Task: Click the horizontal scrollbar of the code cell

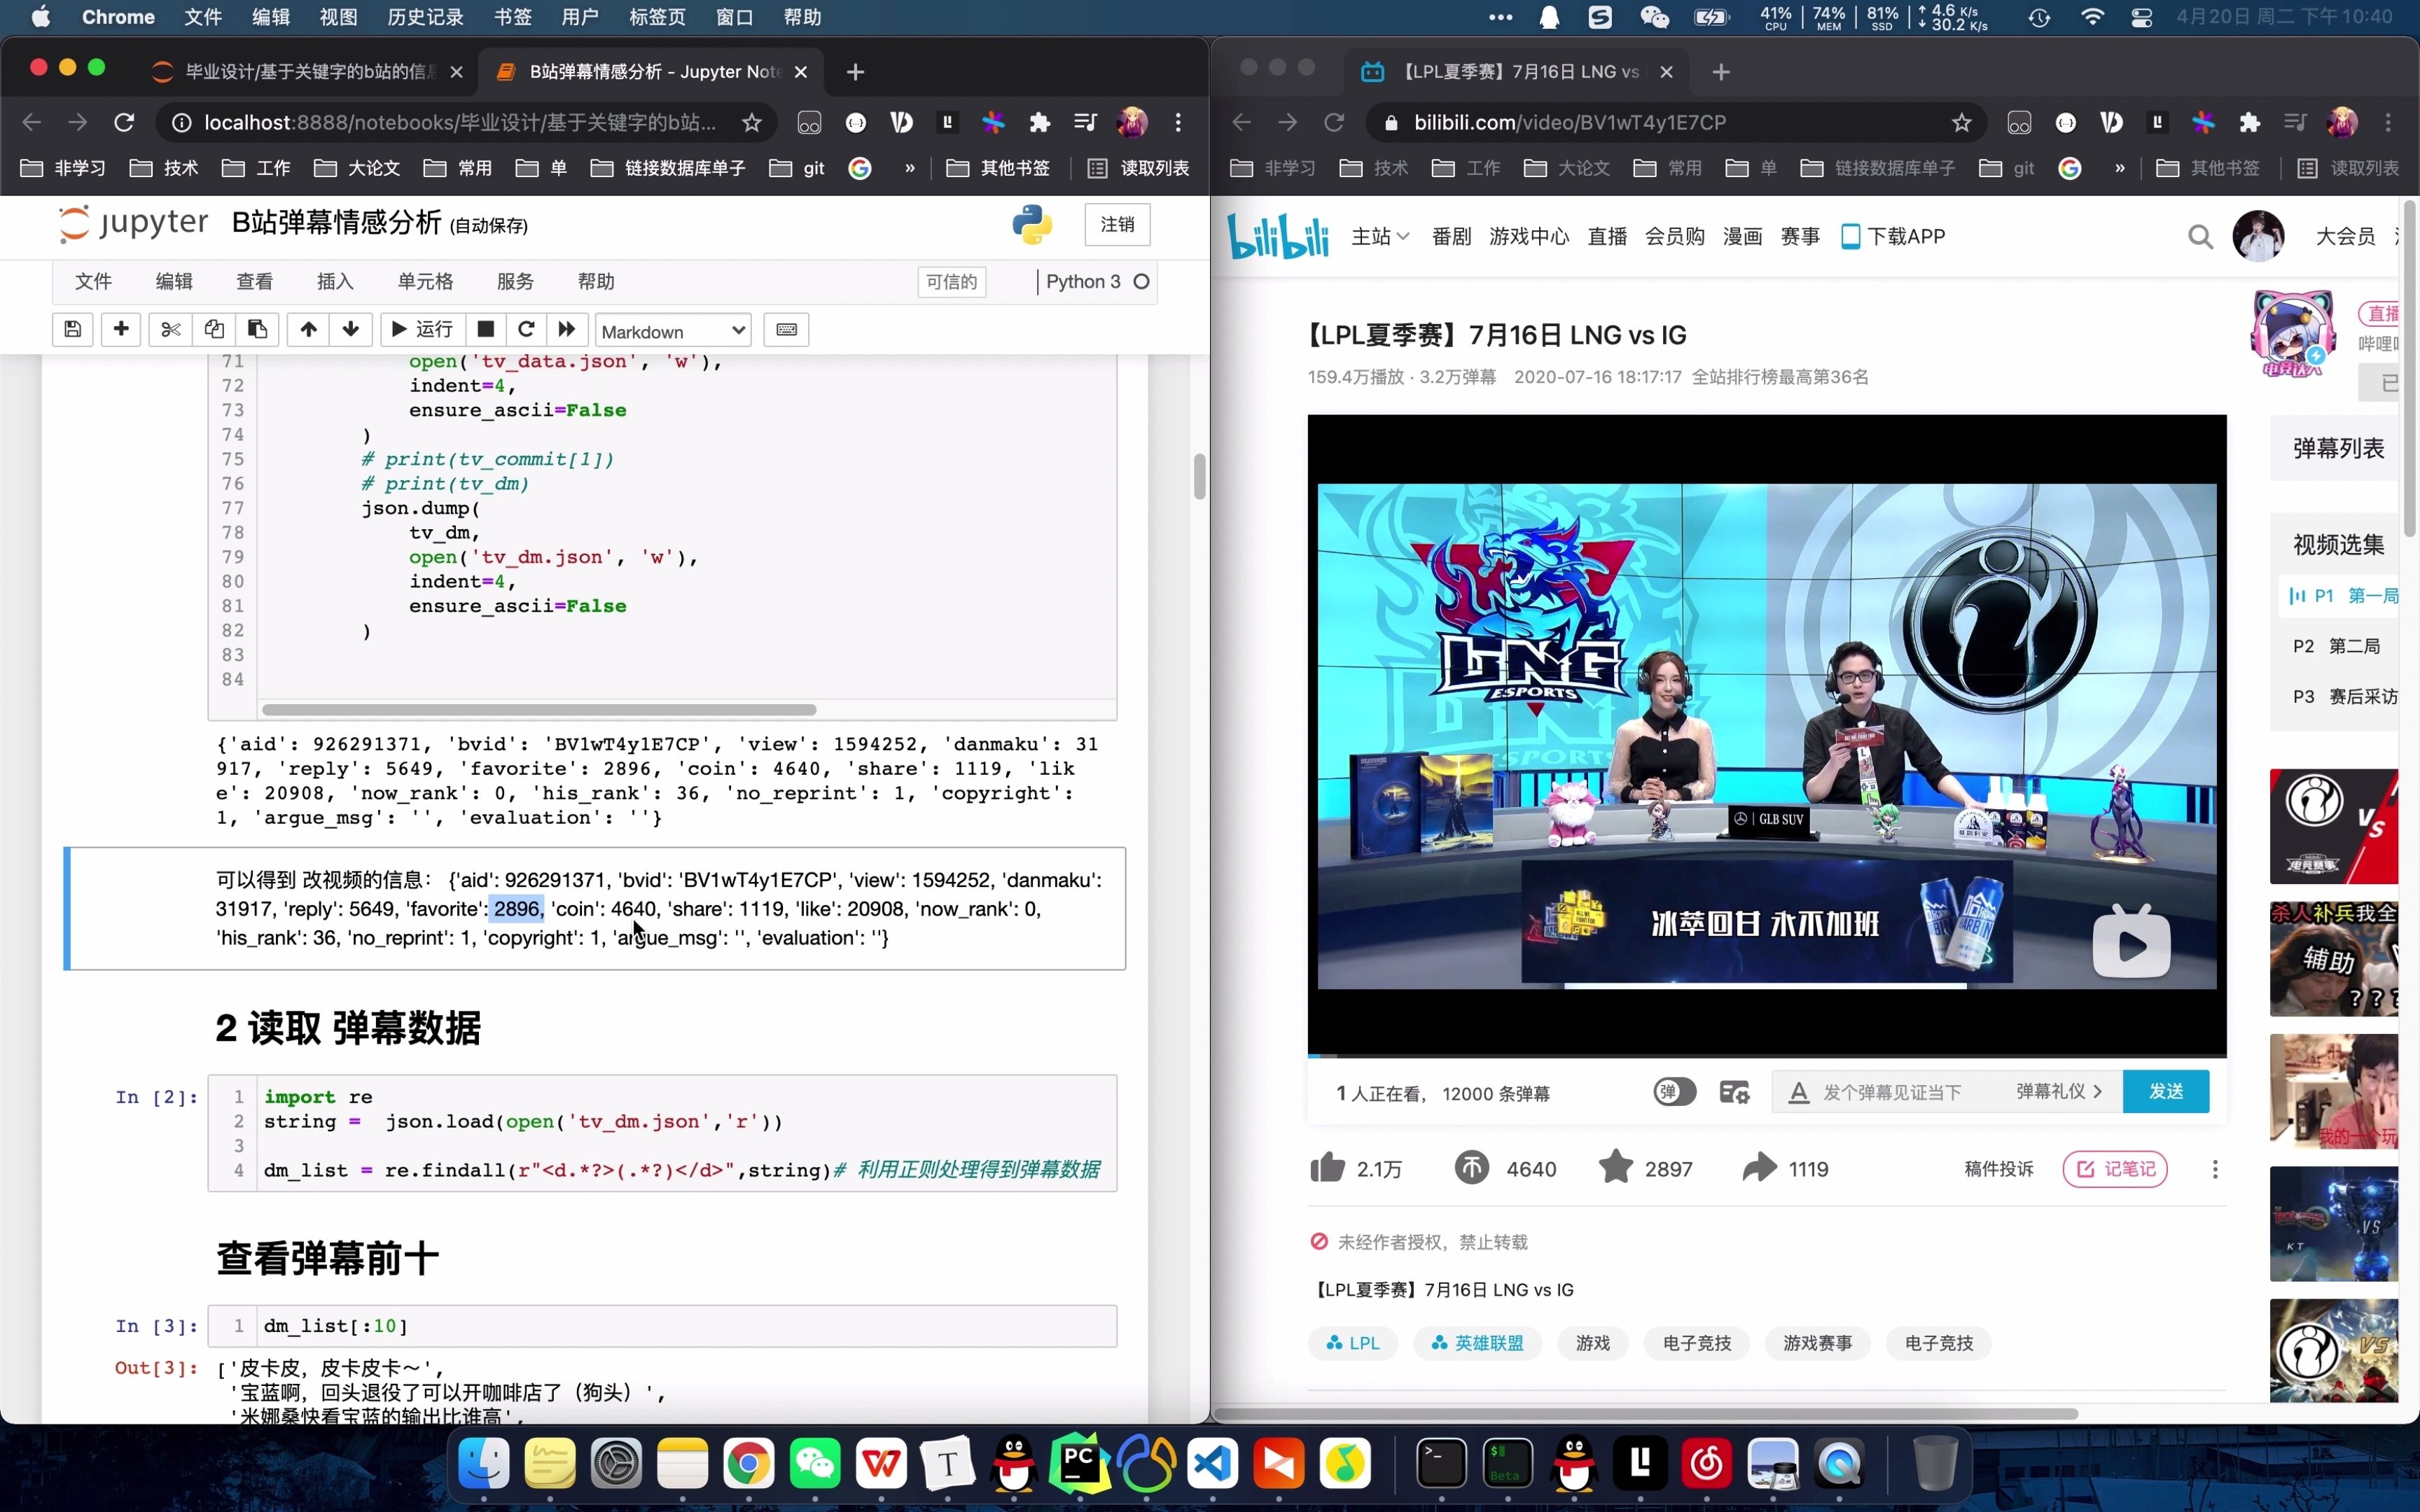Action: [539, 710]
